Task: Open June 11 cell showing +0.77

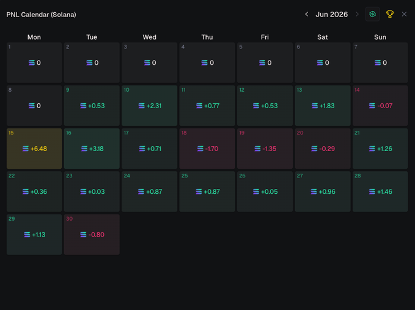Action: pos(207,106)
